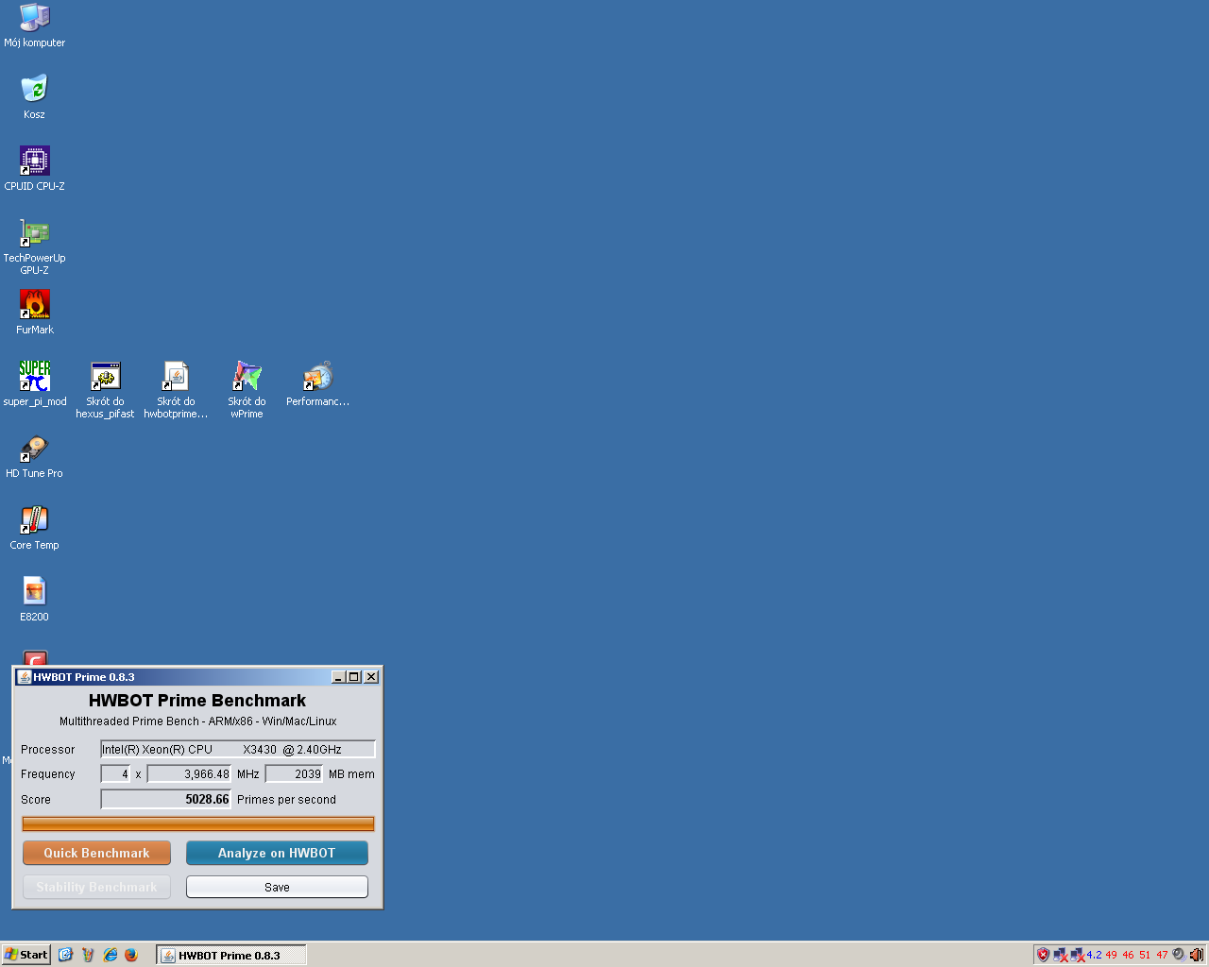This screenshot has height=967, width=1209.
Task: Click the orange benchmark progress bar
Action: point(198,823)
